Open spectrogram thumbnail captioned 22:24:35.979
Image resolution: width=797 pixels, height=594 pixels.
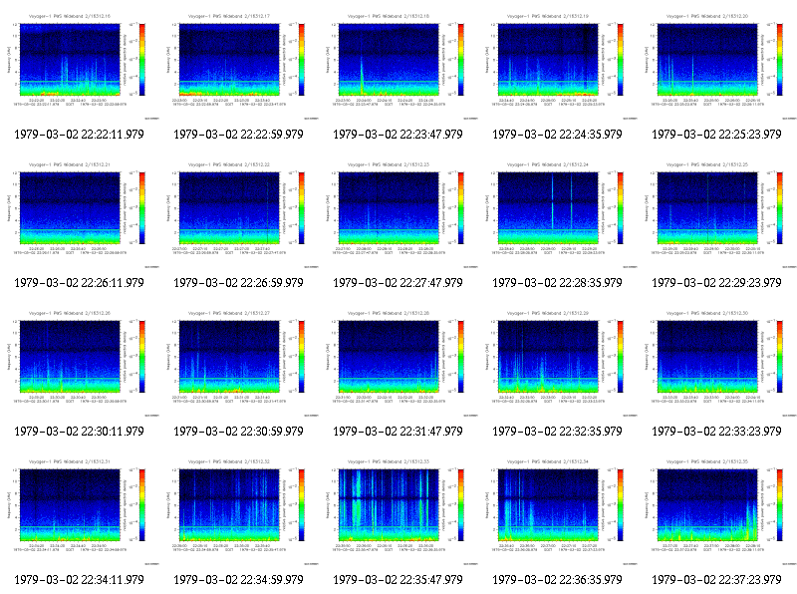[558, 66]
